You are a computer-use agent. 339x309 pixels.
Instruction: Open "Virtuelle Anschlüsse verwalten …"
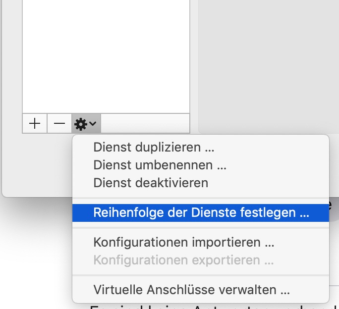[191, 290]
